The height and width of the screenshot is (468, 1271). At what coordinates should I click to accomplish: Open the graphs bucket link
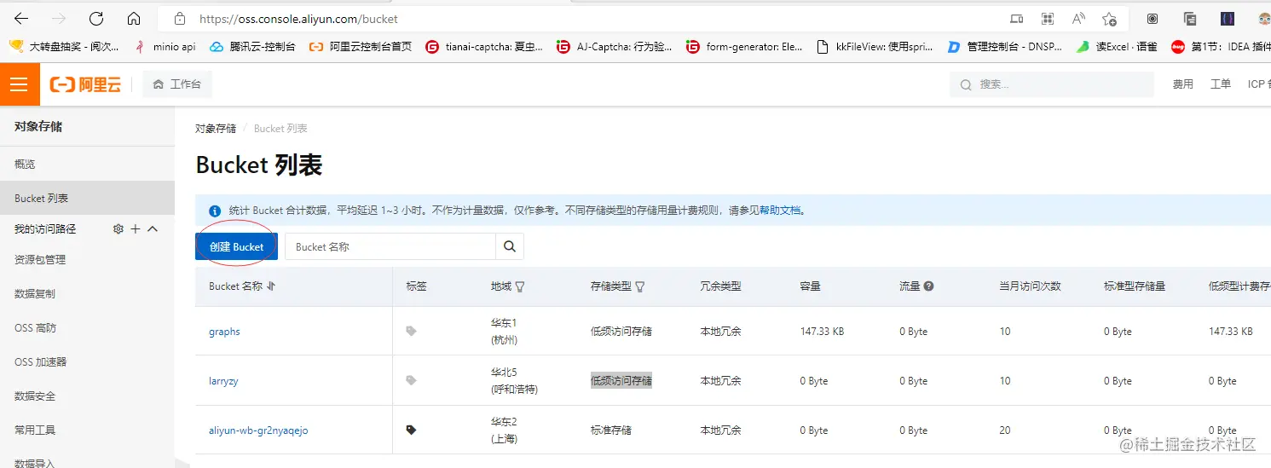click(x=224, y=332)
